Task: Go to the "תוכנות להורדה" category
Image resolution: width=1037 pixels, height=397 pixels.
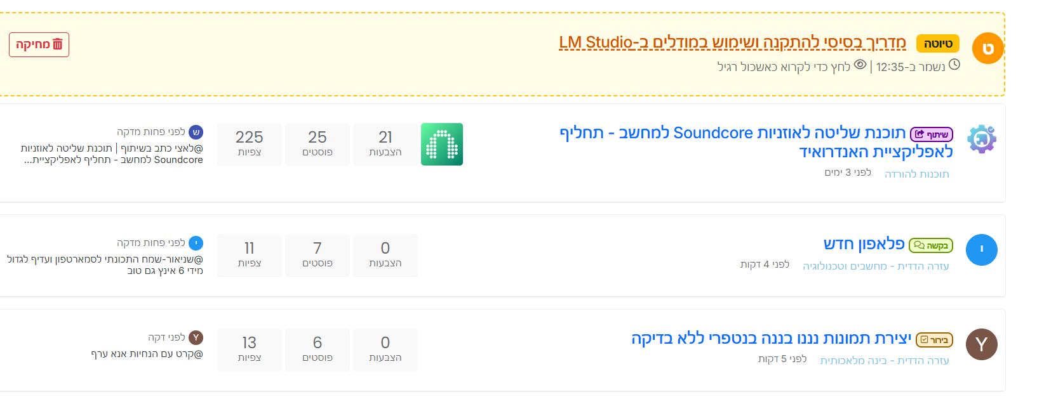Action: (916, 174)
